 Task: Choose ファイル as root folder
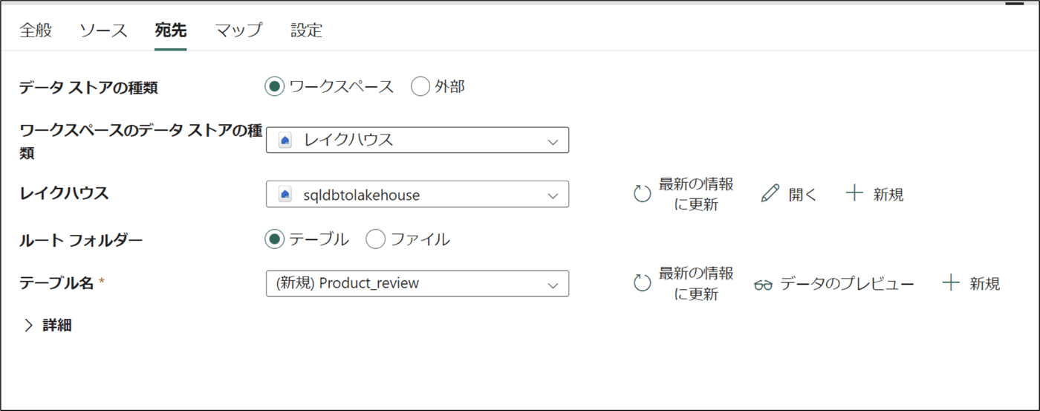(x=376, y=239)
